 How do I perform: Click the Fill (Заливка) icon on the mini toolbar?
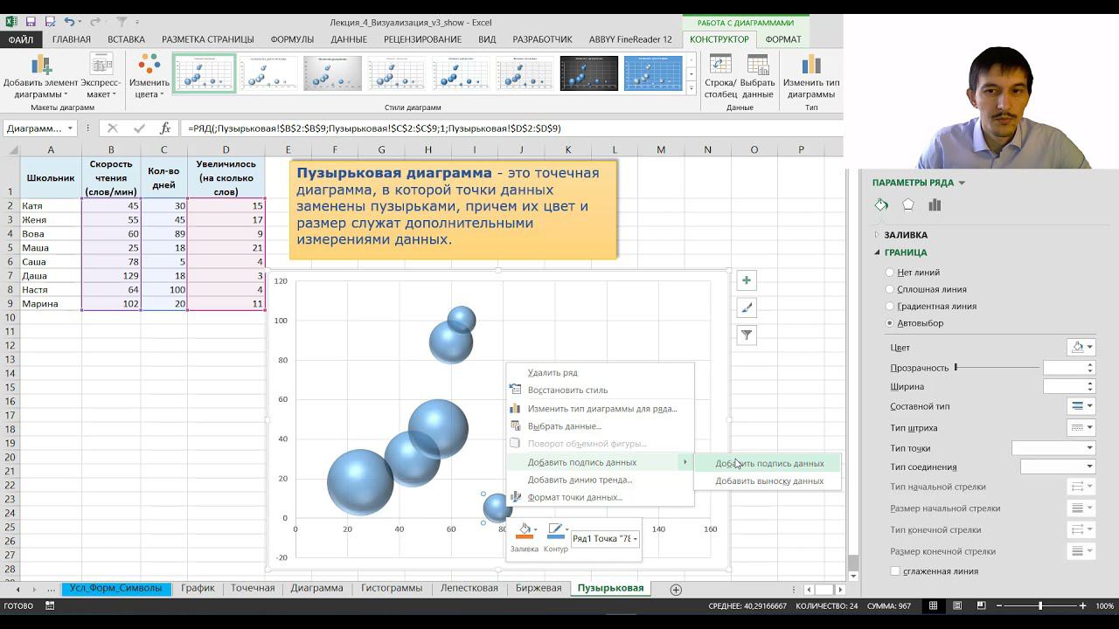click(x=525, y=531)
